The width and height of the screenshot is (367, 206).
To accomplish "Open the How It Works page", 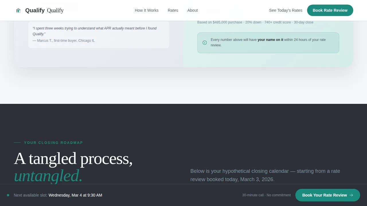I will pos(147,10).
